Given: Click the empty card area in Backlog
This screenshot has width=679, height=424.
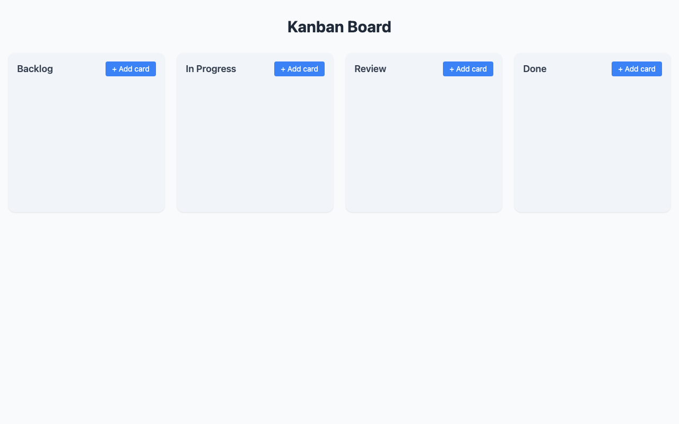Looking at the screenshot, I should (86, 143).
